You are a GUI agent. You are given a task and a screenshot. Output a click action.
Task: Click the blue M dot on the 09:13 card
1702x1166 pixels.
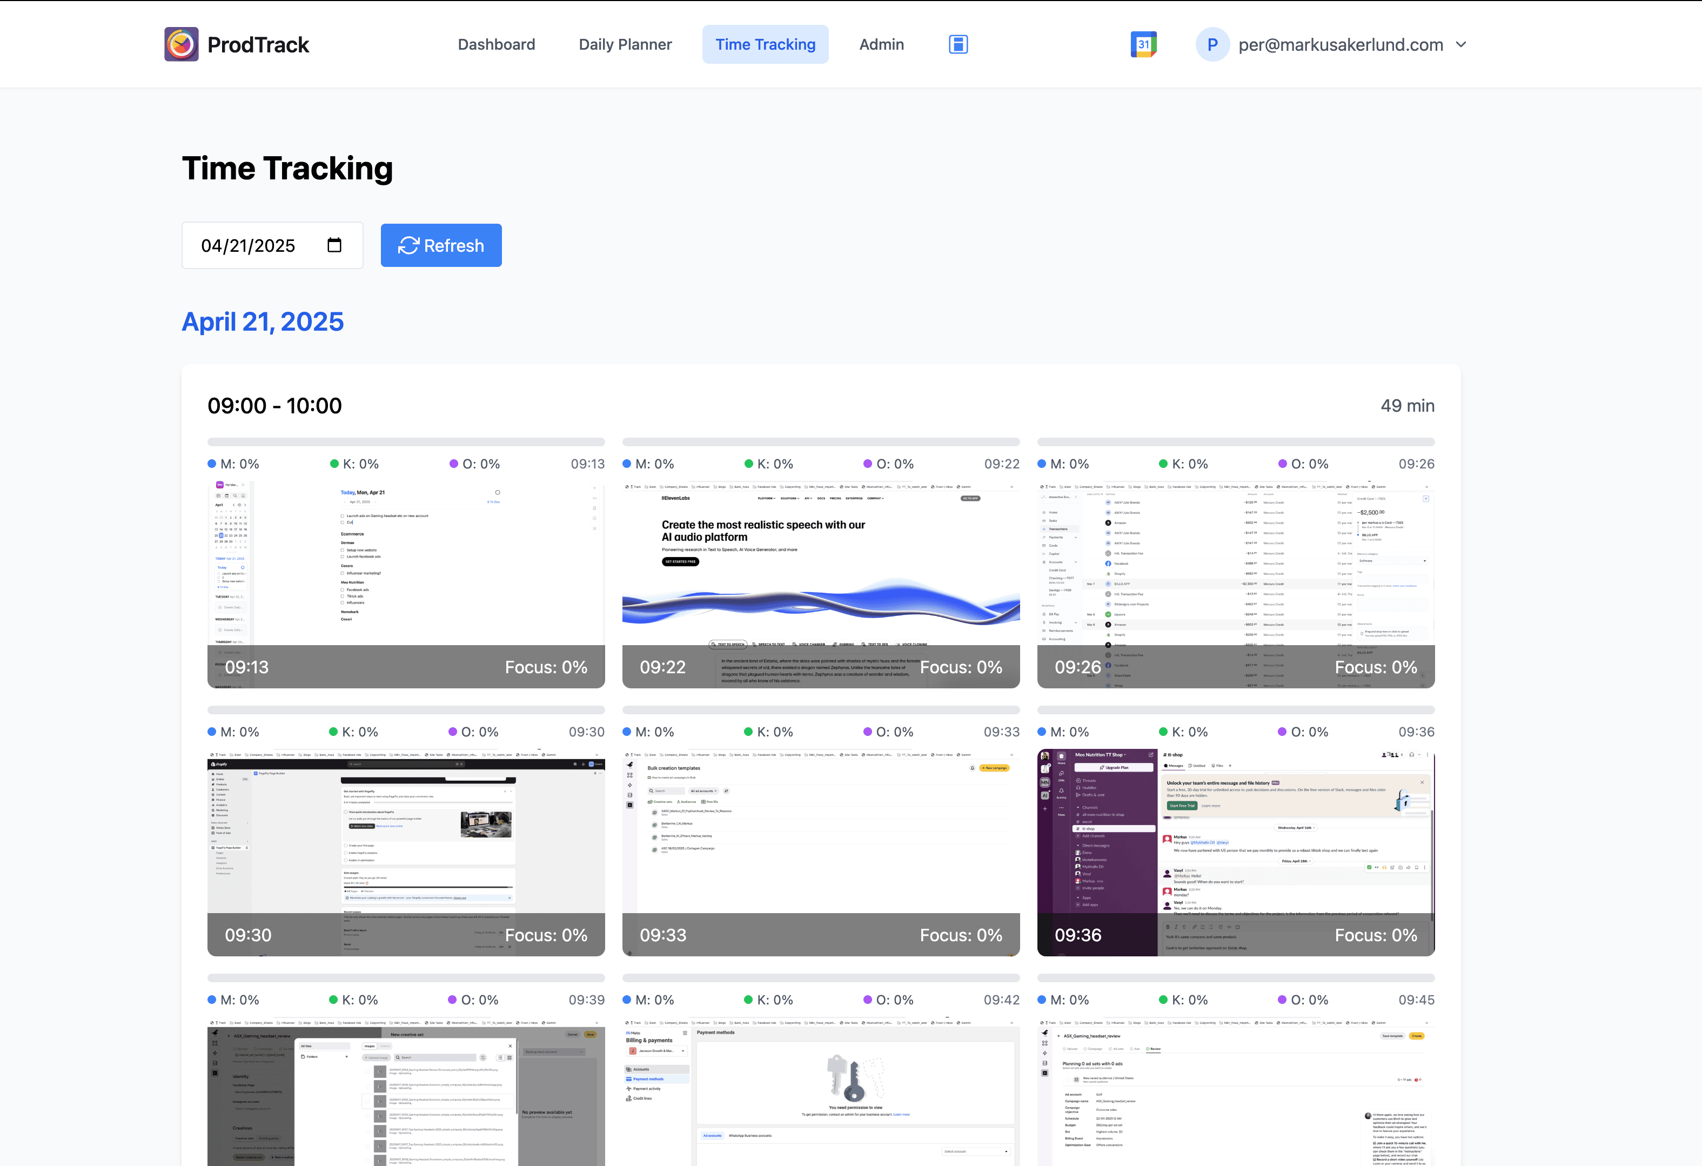(212, 464)
